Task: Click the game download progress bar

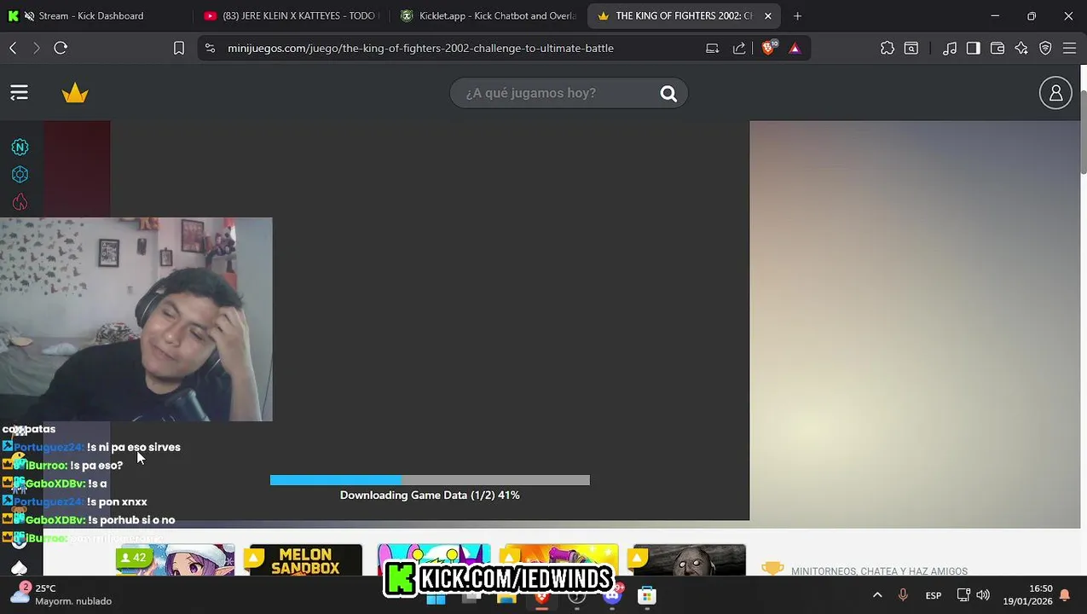Action: point(430,480)
